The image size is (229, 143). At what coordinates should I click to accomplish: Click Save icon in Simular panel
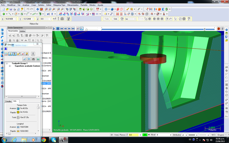[38, 59]
